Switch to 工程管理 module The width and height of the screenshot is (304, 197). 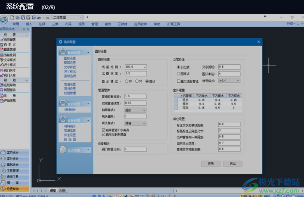[x=14, y=170]
